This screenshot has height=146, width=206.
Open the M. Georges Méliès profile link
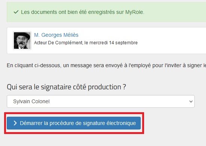click(x=56, y=35)
